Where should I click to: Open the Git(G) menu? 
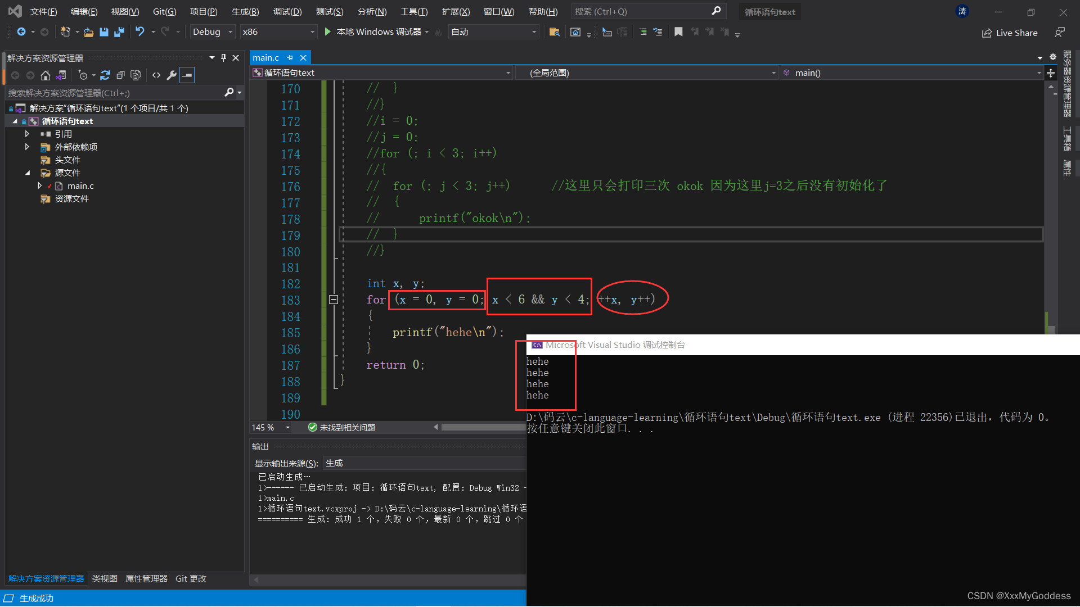(x=164, y=11)
